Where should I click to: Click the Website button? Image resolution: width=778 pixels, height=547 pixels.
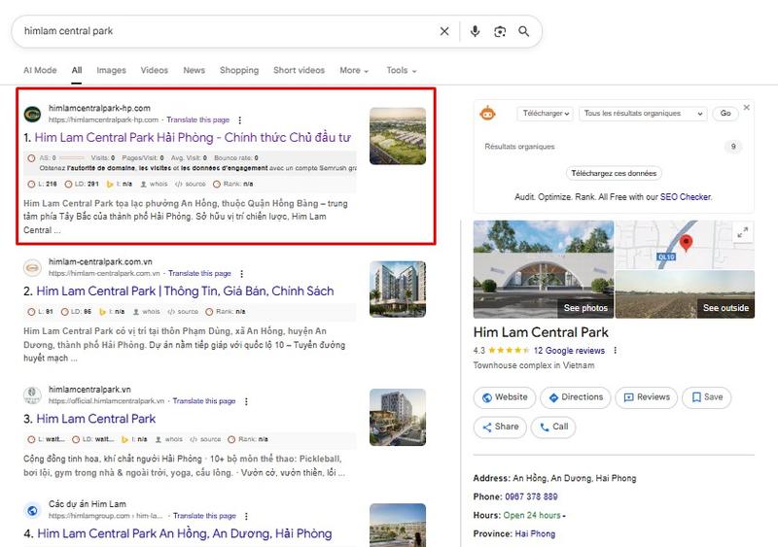click(x=505, y=397)
